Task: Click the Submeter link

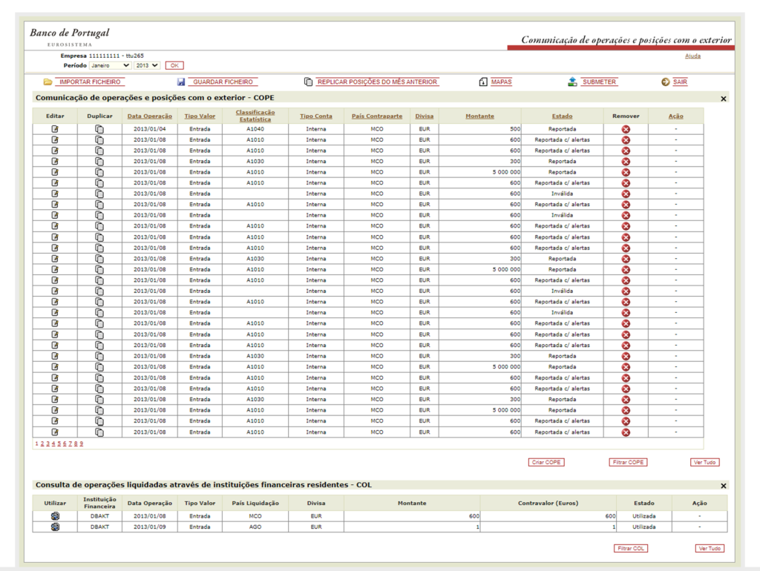Action: (x=599, y=82)
